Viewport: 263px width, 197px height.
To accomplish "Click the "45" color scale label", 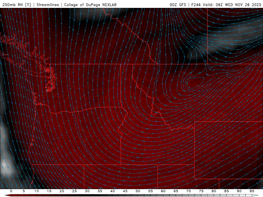I will tap(125, 191).
